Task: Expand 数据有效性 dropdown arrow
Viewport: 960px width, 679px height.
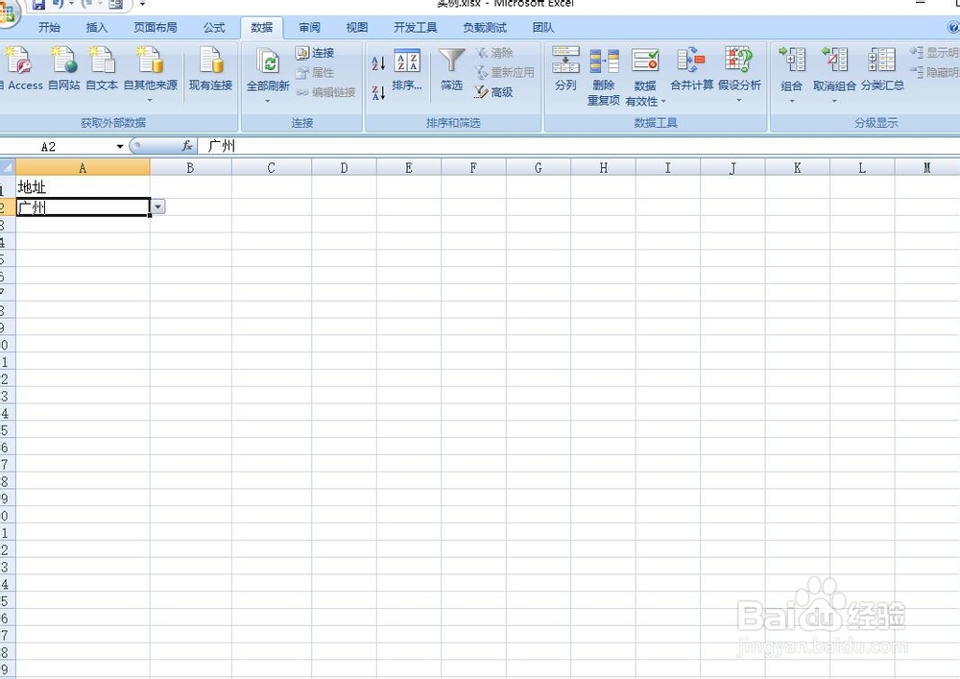Action: click(663, 102)
